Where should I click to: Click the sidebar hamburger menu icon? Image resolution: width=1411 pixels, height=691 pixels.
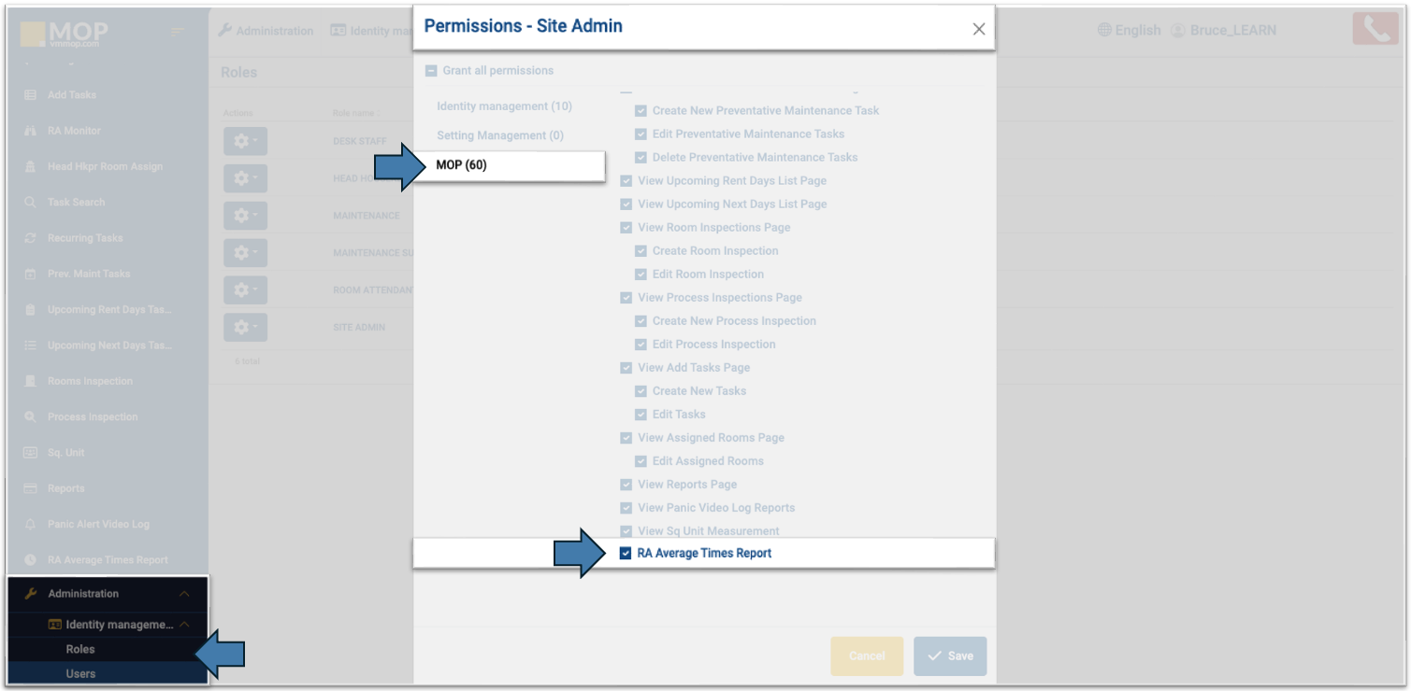click(x=178, y=32)
